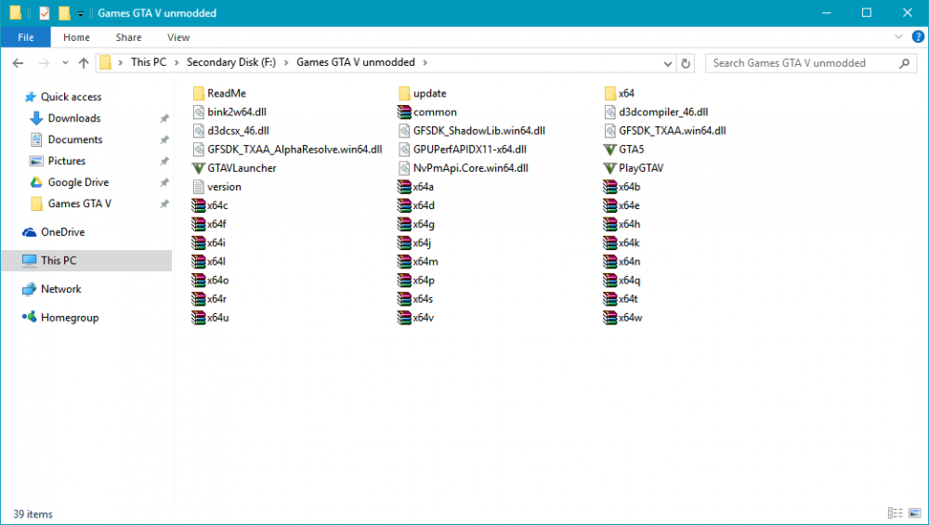Switch to Large icons view layout
Viewport: 929px width, 525px height.
[x=915, y=513]
